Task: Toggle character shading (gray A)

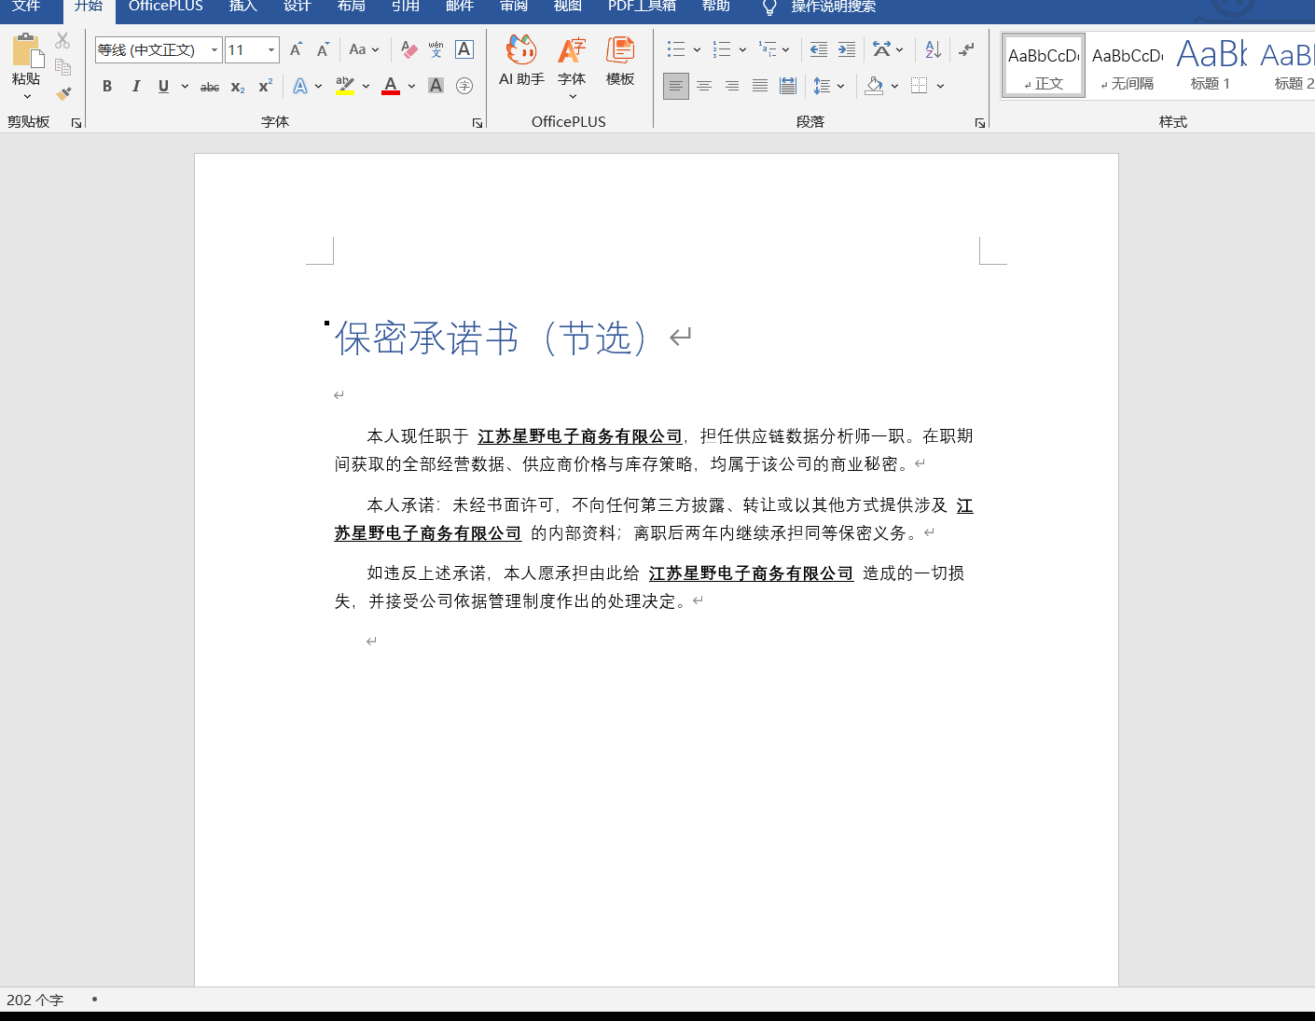Action: click(436, 86)
